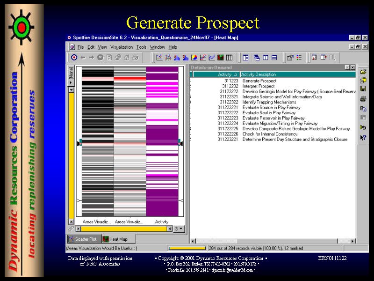This screenshot has height=281, width=374.
Task: Select the pie chart visualization icon
Action: (194, 58)
